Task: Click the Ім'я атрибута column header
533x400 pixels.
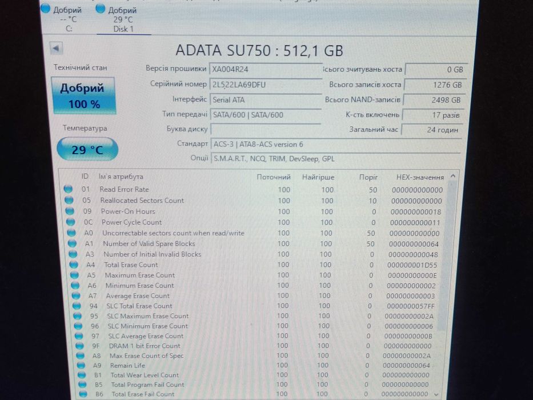Action: pos(121,177)
